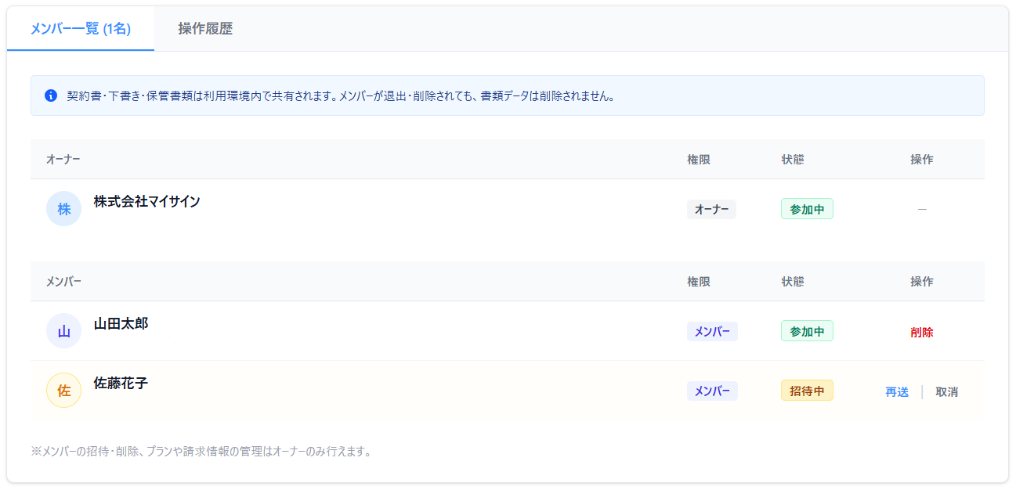Switch to the 操作履歴 tab
Image resolution: width=1016 pixels, height=490 pixels.
[205, 29]
